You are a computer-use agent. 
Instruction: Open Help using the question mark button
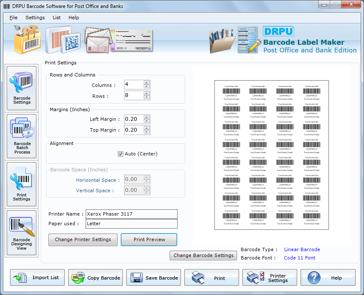tap(328, 277)
